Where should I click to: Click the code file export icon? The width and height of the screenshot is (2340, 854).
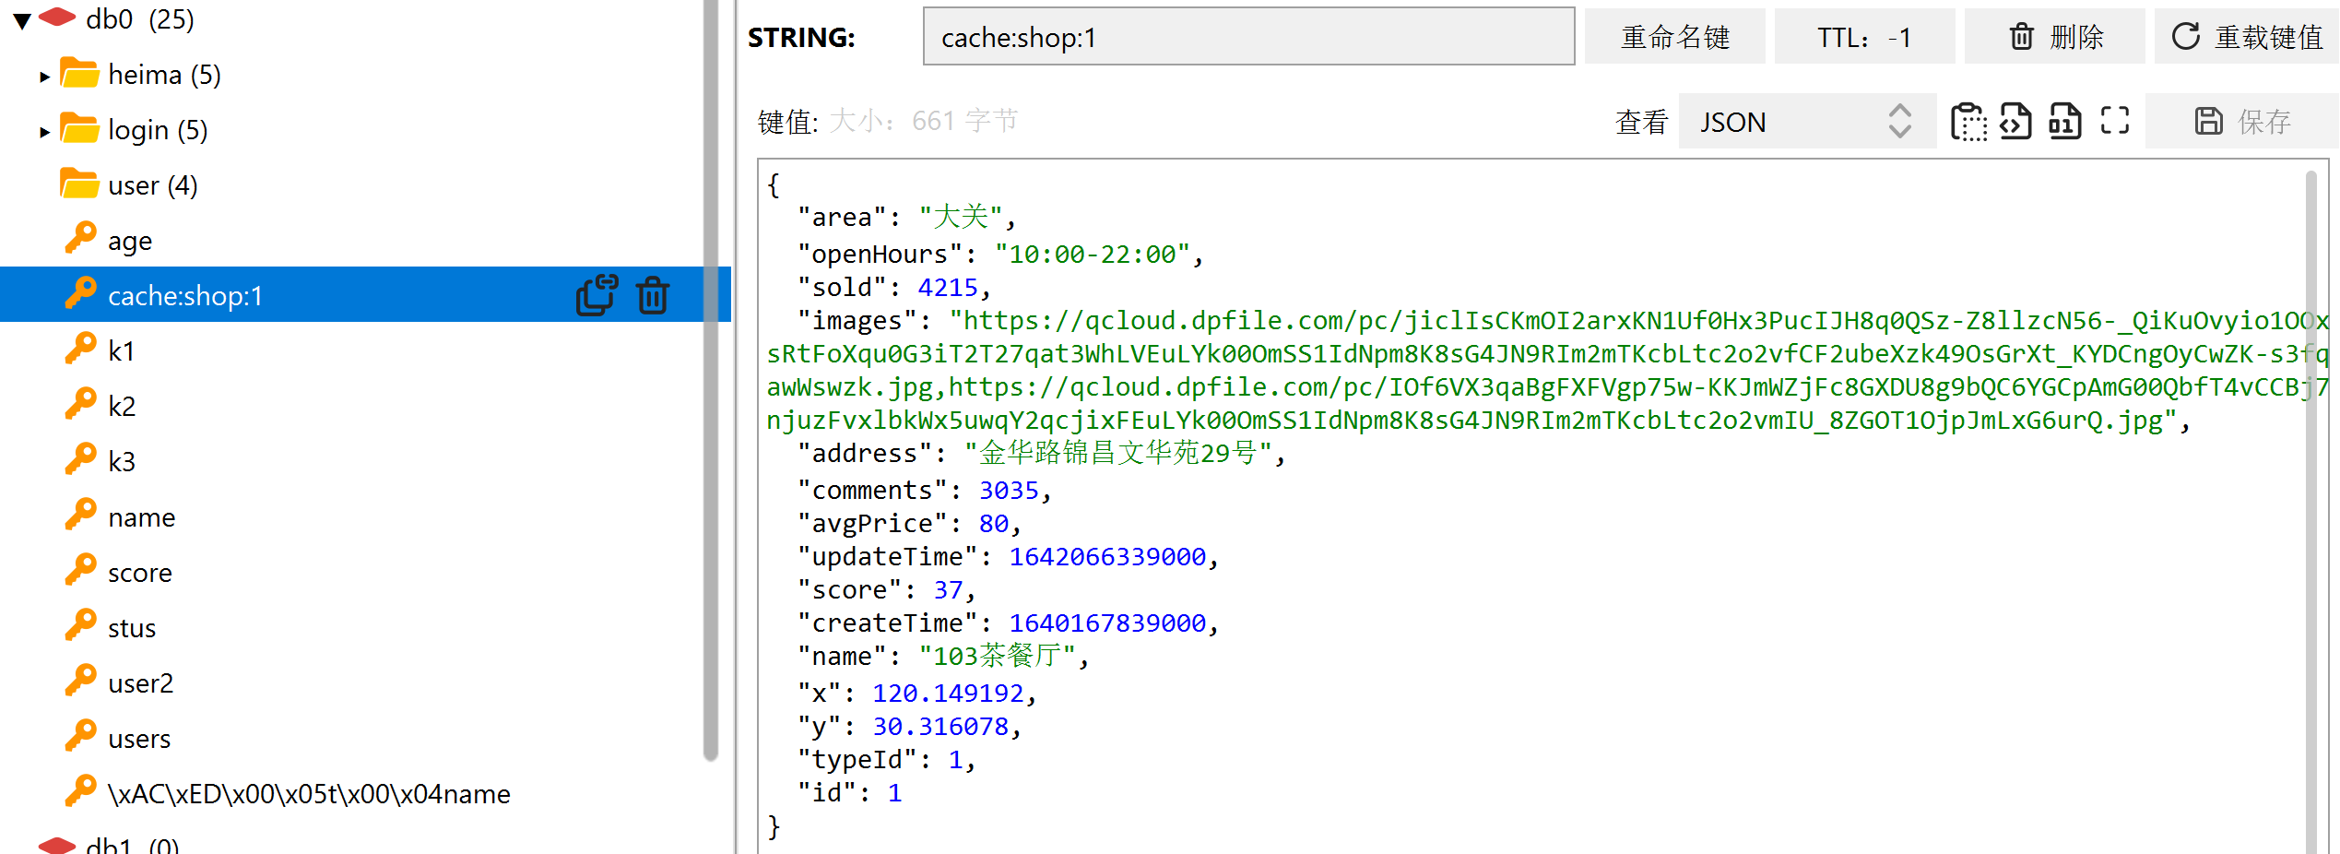(x=2015, y=121)
